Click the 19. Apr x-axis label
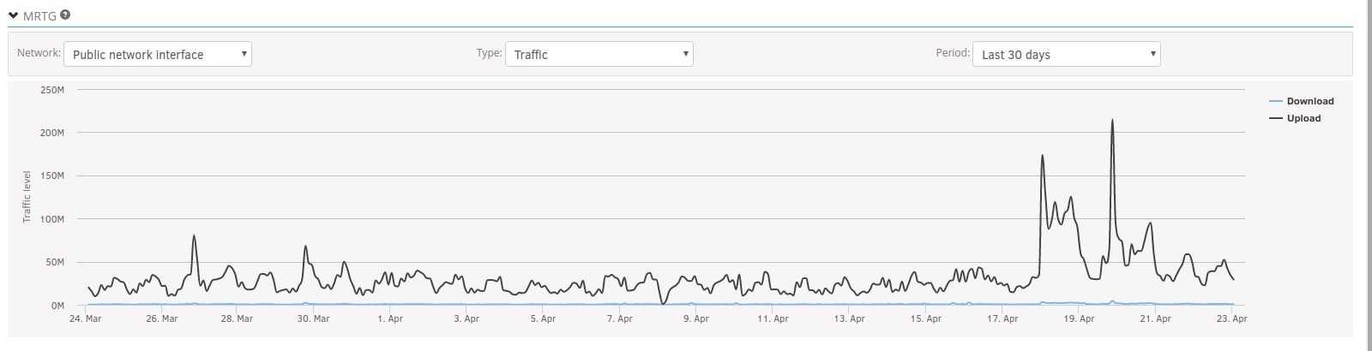Viewport: 1372px width, 351px height. click(1079, 318)
